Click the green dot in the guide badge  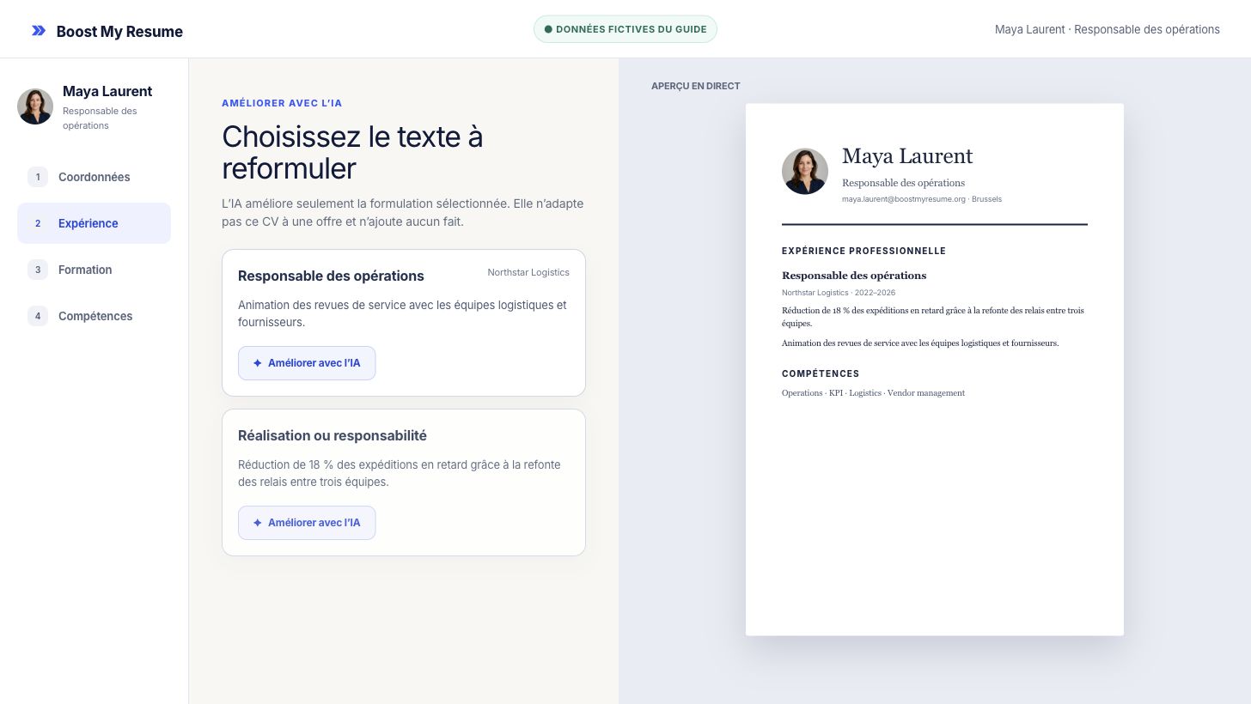pyautogui.click(x=548, y=29)
